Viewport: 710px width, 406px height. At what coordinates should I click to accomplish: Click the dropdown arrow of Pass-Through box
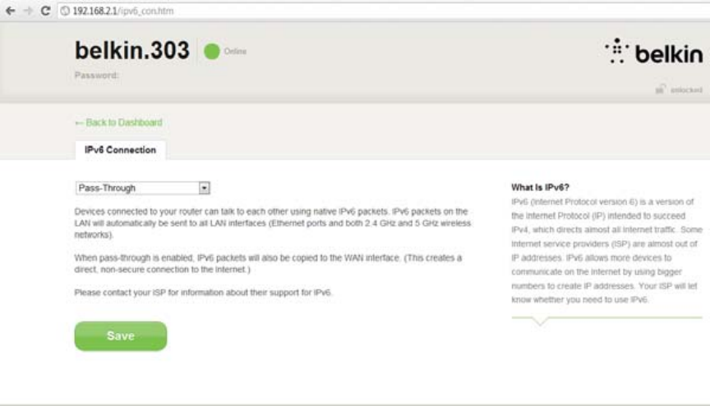point(205,188)
